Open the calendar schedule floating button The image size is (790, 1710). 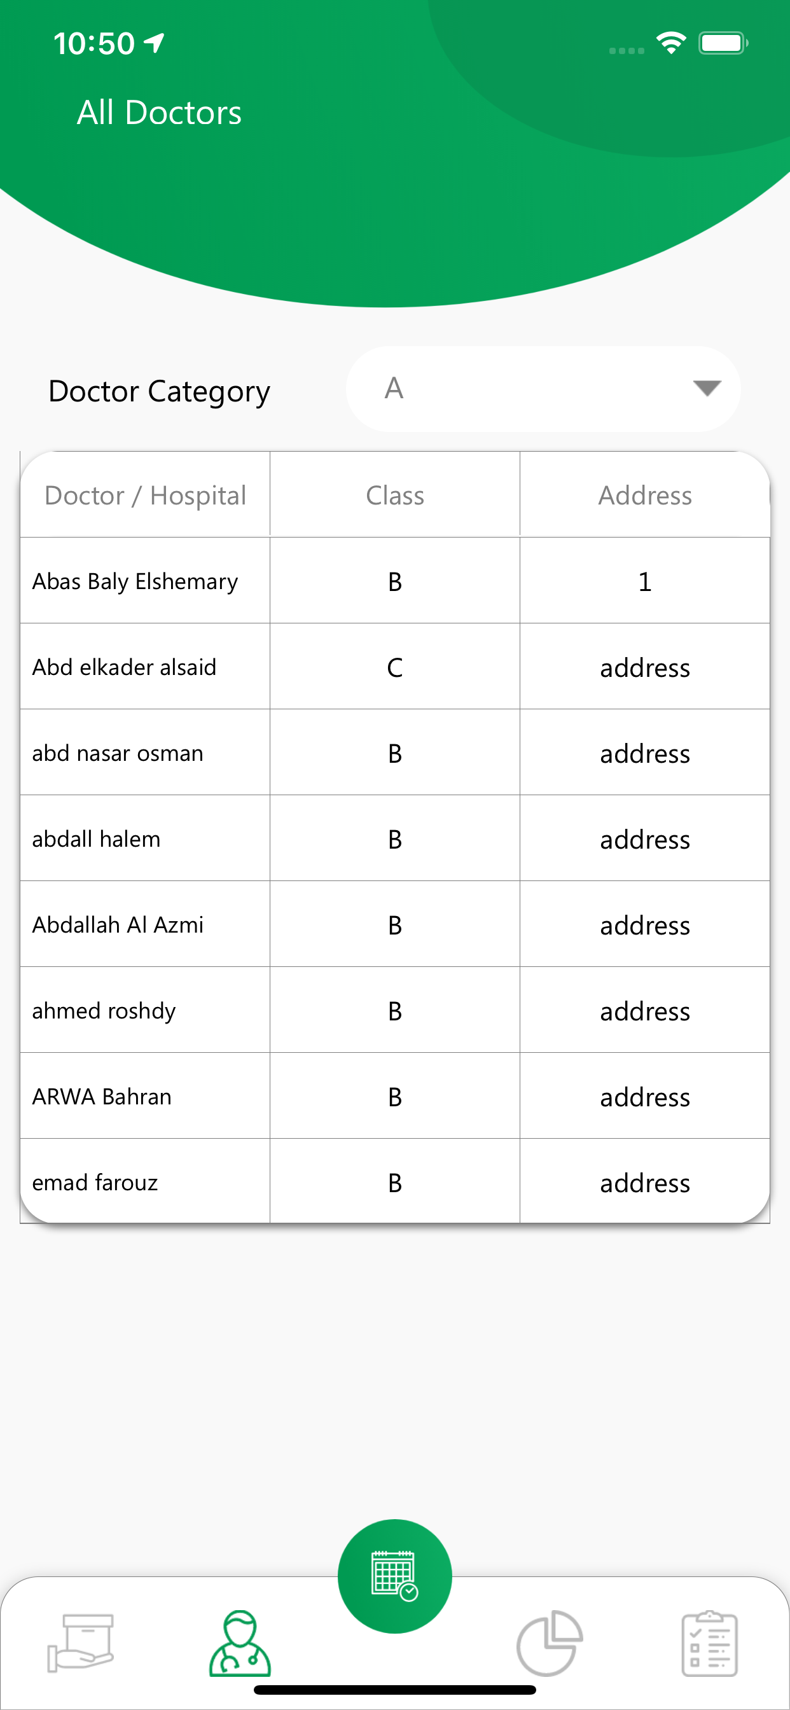point(394,1575)
